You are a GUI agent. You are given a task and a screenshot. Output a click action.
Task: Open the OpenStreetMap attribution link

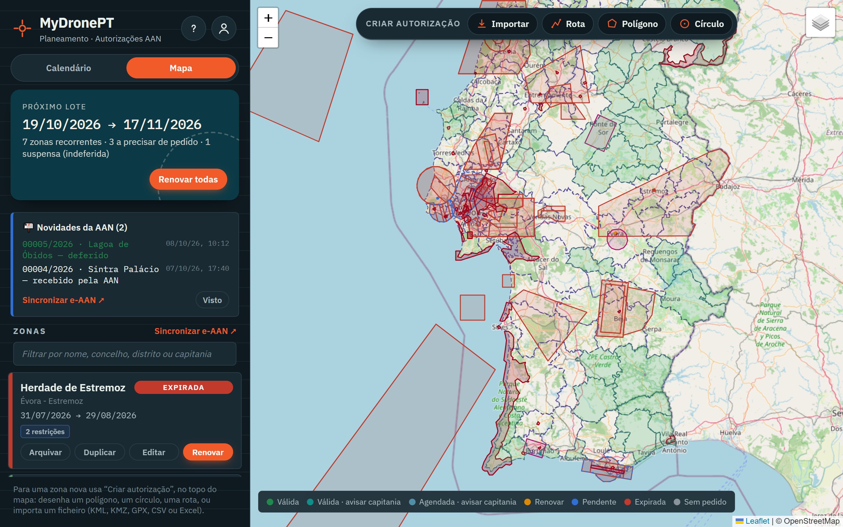(811, 521)
